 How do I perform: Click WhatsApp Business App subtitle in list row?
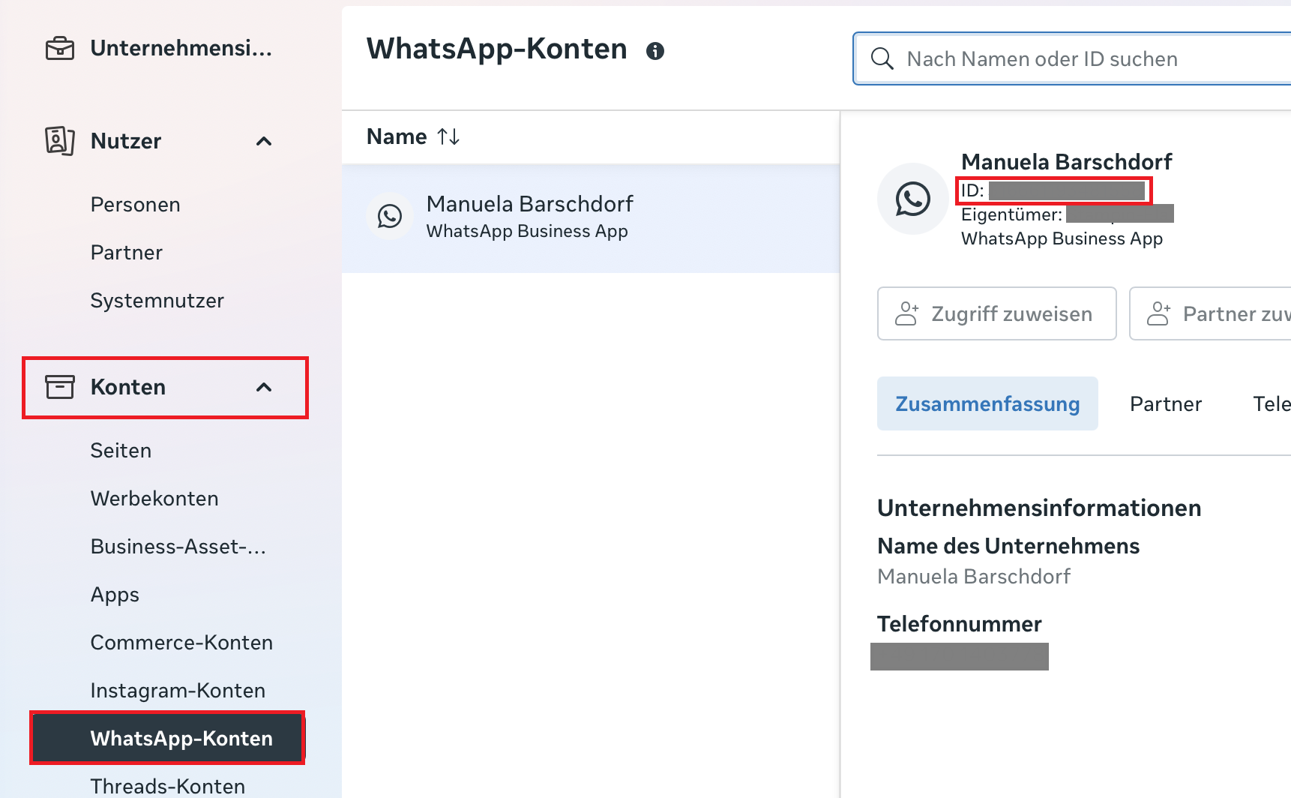(527, 231)
